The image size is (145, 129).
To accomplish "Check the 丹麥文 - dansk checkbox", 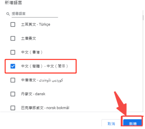I will tap(13, 94).
